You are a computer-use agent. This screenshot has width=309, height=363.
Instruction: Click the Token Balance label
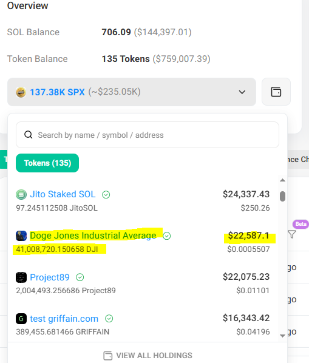pos(37,59)
